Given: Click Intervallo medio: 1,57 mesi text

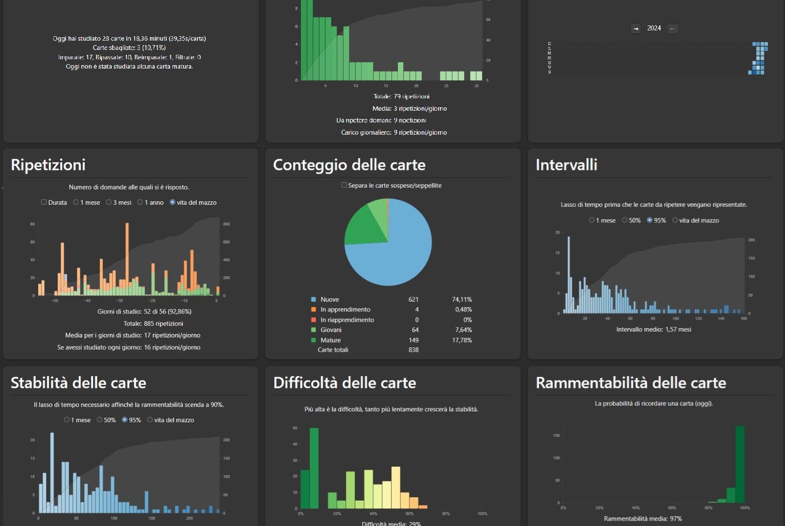Looking at the screenshot, I should [x=654, y=330].
